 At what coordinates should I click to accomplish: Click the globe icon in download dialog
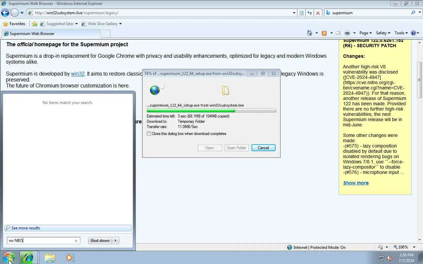pos(155,90)
